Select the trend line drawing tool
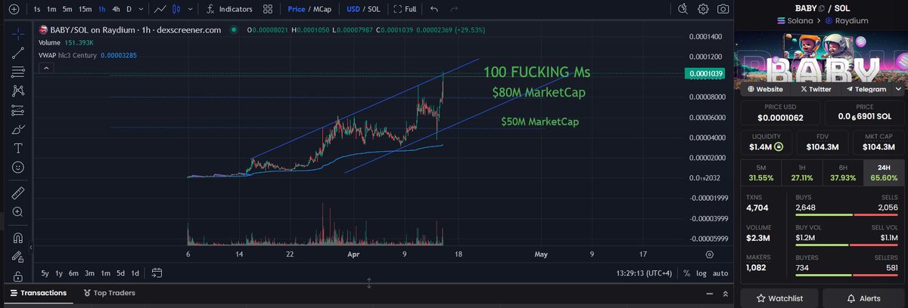908x308 pixels. (x=18, y=53)
